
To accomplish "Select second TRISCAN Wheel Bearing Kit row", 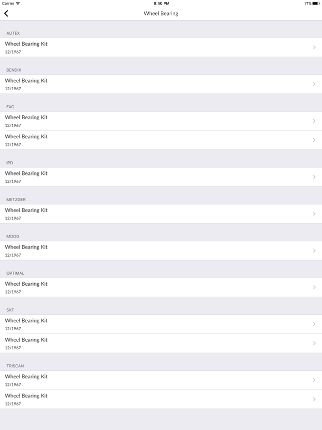I will click(x=161, y=399).
